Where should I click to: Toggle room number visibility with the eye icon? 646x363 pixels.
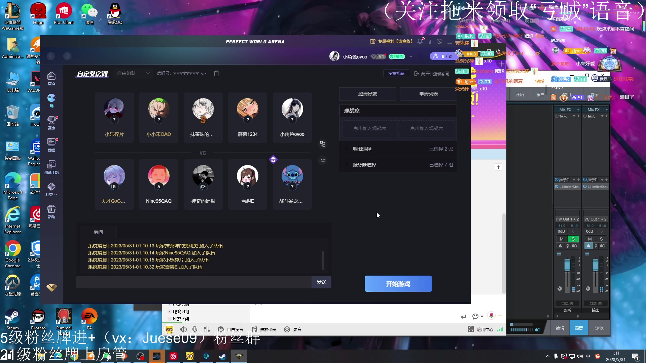204,74
